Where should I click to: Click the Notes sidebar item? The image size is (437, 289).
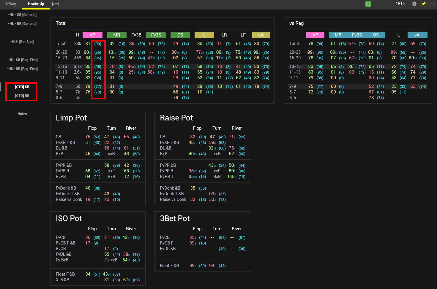click(22, 114)
